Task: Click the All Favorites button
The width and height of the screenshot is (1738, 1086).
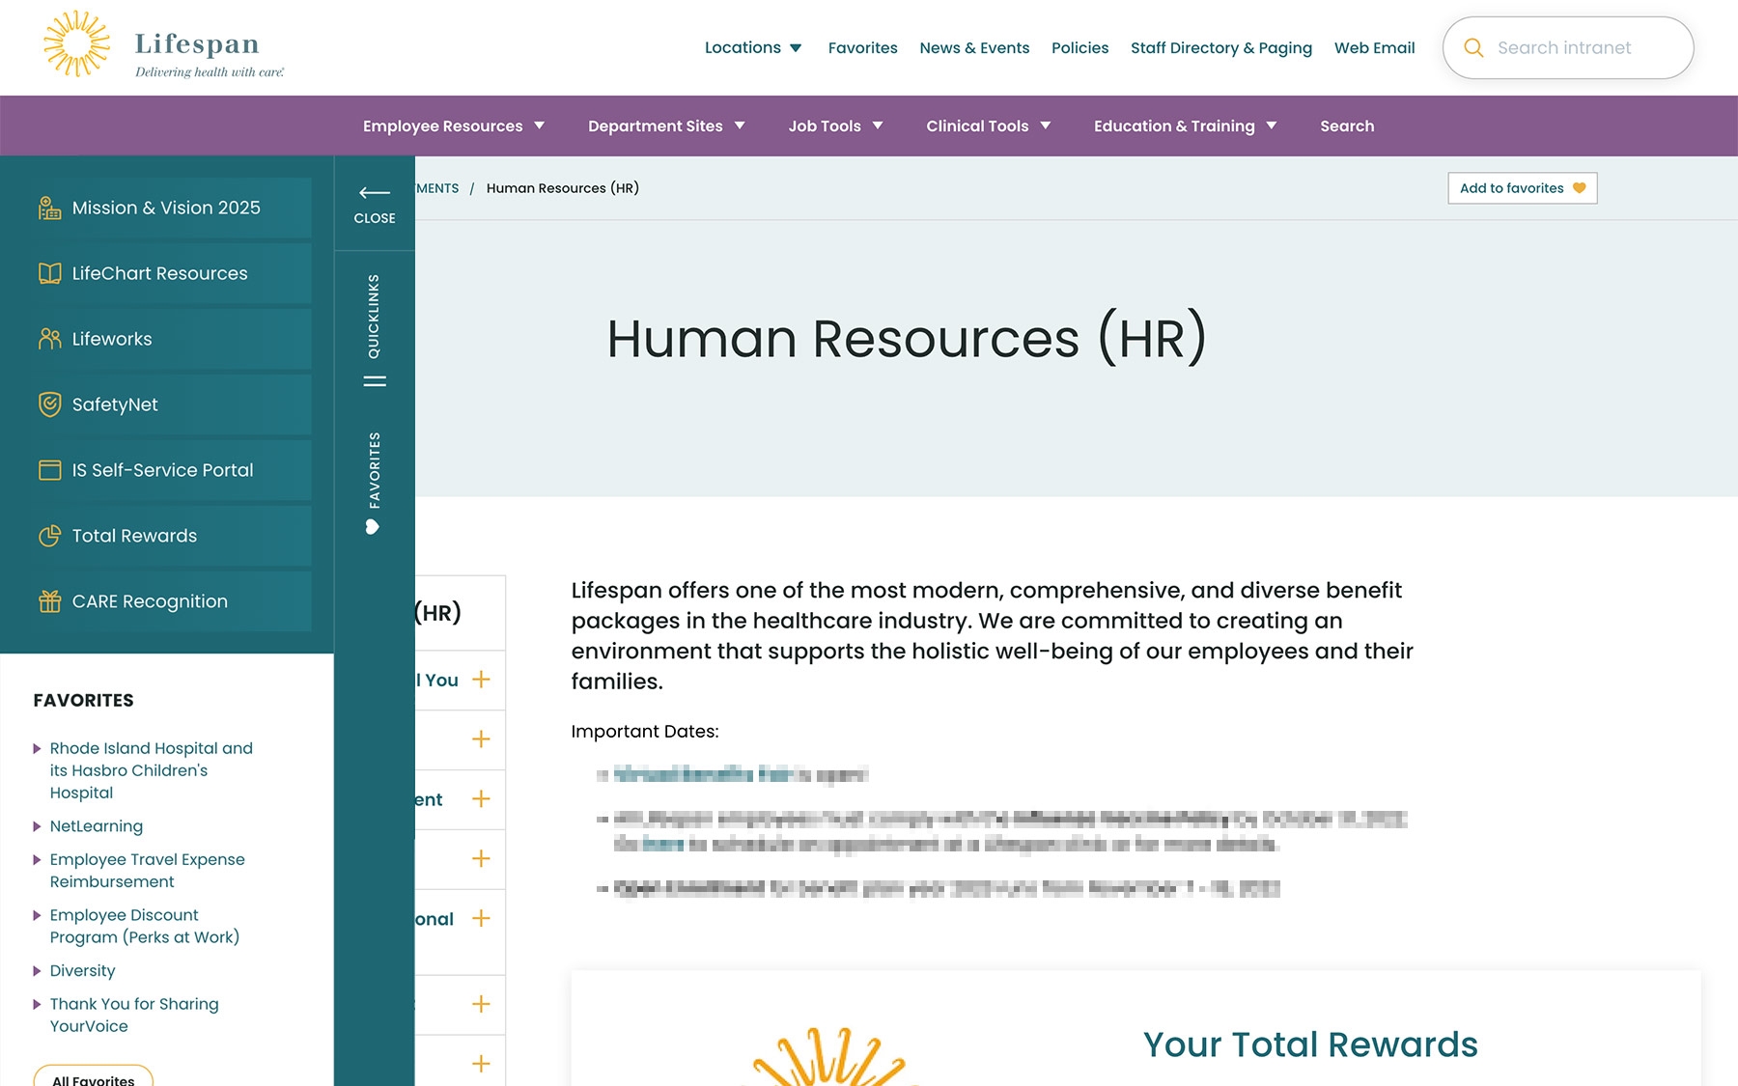Action: pyautogui.click(x=92, y=1078)
